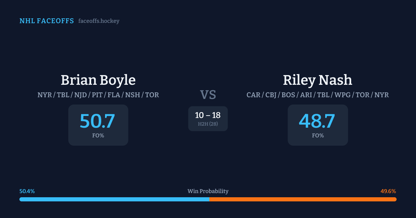Select the 10 – 18 head-to-head score

point(208,115)
